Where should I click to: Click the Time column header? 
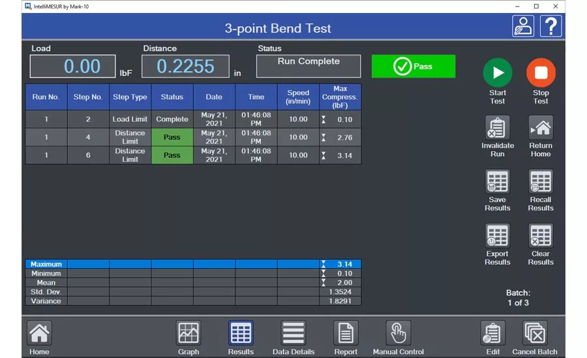point(256,97)
